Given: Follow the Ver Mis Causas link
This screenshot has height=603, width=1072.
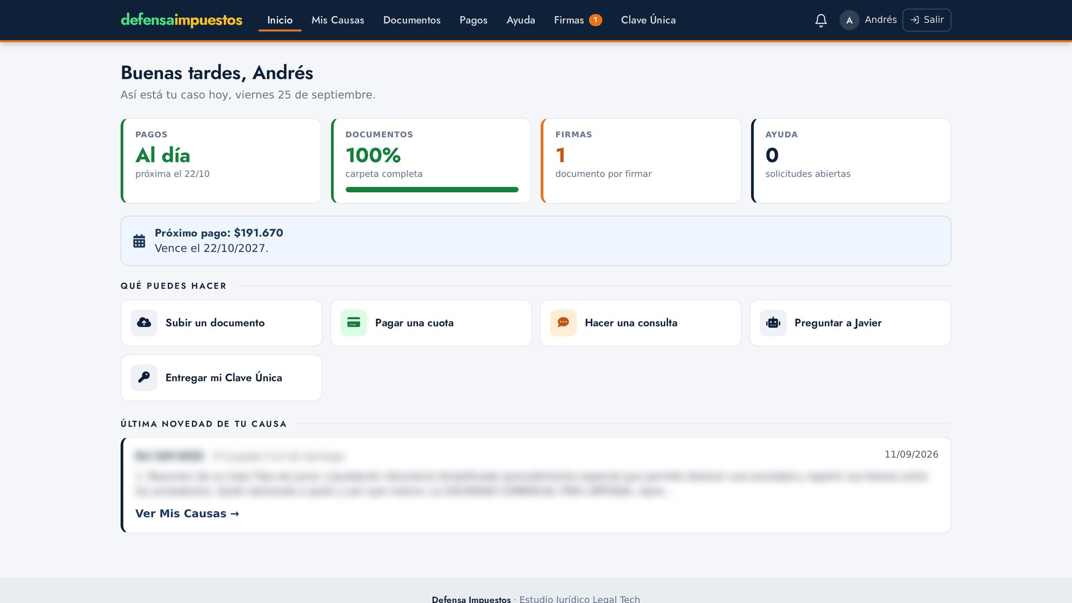Looking at the screenshot, I should (x=187, y=513).
